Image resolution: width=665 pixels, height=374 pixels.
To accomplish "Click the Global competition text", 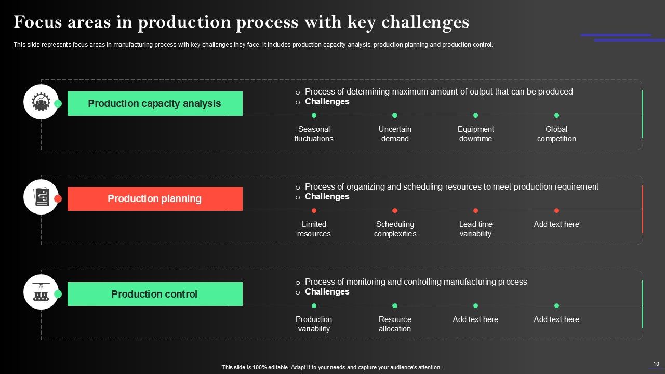I will click(x=556, y=134).
